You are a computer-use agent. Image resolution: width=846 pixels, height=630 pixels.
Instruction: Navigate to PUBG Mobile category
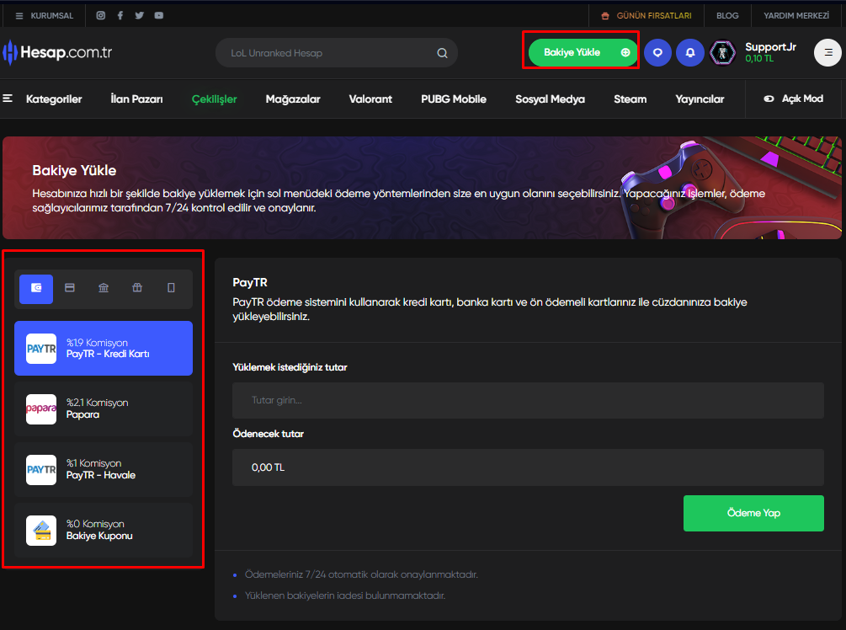point(454,99)
